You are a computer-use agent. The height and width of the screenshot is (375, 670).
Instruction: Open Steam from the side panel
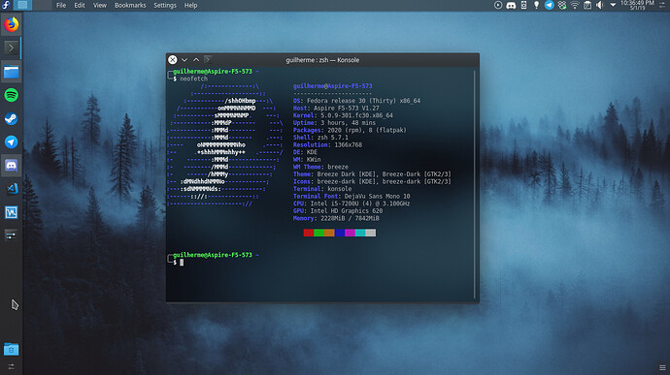(11, 118)
